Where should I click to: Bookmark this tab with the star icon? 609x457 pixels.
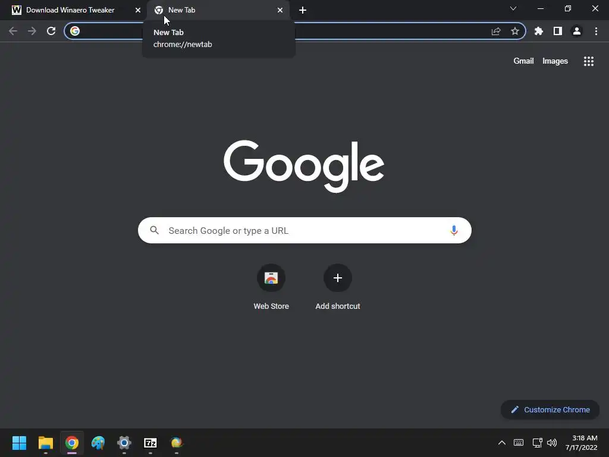coord(515,31)
